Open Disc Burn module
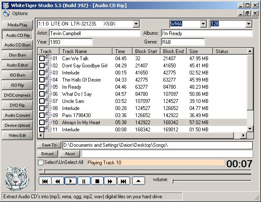Screen dimensions: 261x202 click(18, 55)
